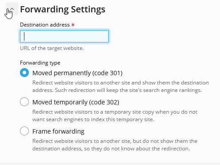The width and height of the screenshot is (220, 165).
Task: Click the 'Moved temporarily (code 302)' label
Action: point(76,102)
